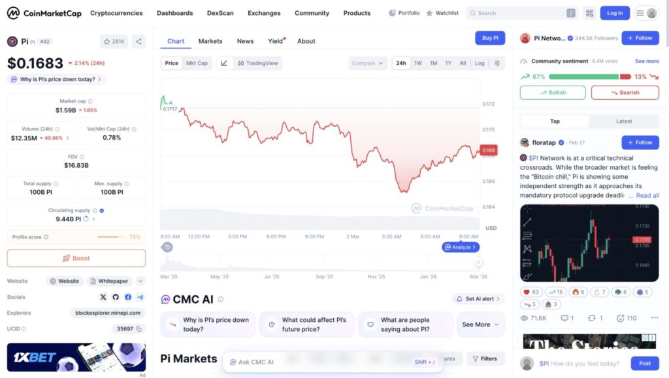Image resolution: width=669 pixels, height=378 pixels.
Task: Click the Buy PI button
Action: pyautogui.click(x=490, y=38)
